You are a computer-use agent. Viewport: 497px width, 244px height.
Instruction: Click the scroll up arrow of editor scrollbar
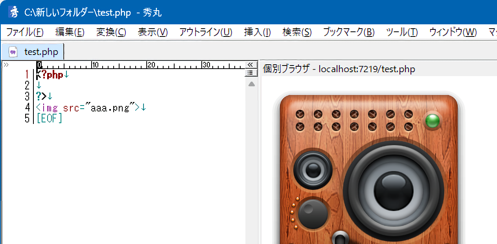click(252, 84)
